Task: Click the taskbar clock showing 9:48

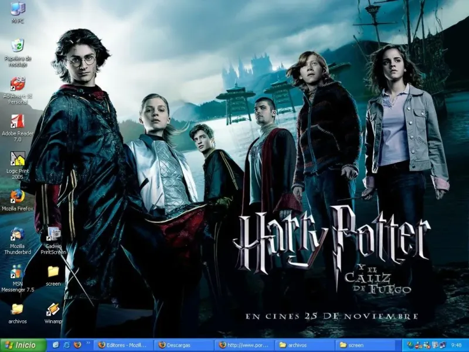Action: (x=456, y=346)
